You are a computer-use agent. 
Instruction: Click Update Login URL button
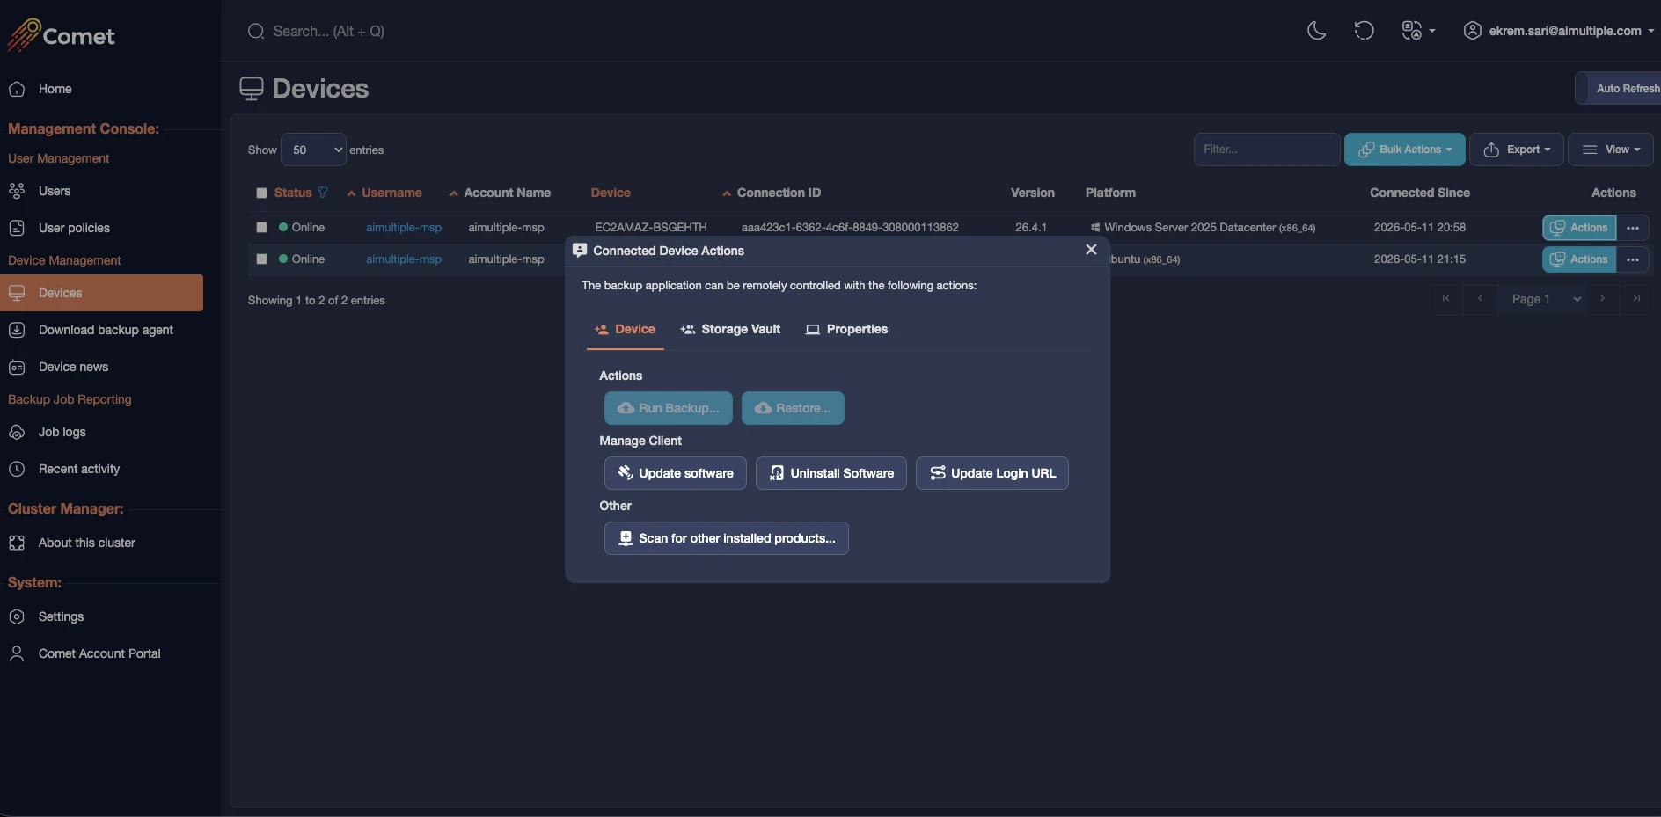(x=992, y=473)
